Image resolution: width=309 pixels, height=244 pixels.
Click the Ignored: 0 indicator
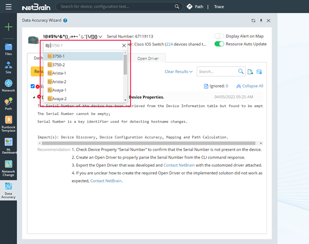tap(216, 86)
